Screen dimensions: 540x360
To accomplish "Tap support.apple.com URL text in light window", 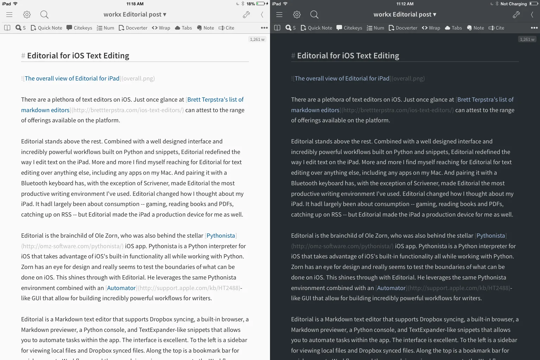I will pyautogui.click(x=189, y=288).
